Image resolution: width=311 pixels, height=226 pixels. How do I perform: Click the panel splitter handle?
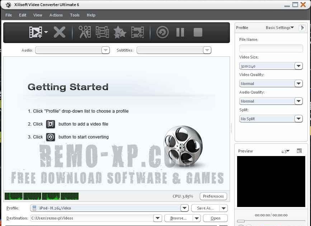(231, 128)
